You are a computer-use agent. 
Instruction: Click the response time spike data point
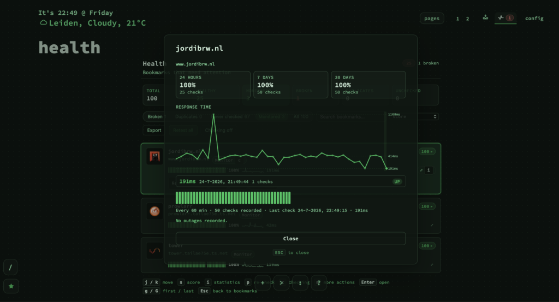[213, 115]
